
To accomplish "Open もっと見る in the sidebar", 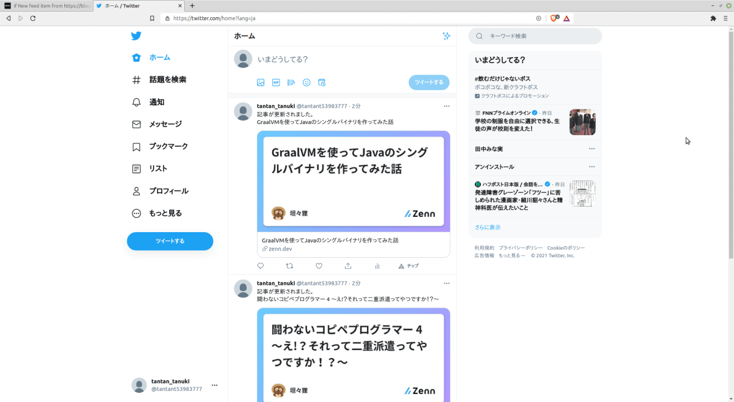I will [135, 213].
